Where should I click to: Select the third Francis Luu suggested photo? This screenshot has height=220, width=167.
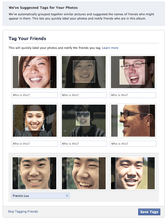(x=133, y=173)
